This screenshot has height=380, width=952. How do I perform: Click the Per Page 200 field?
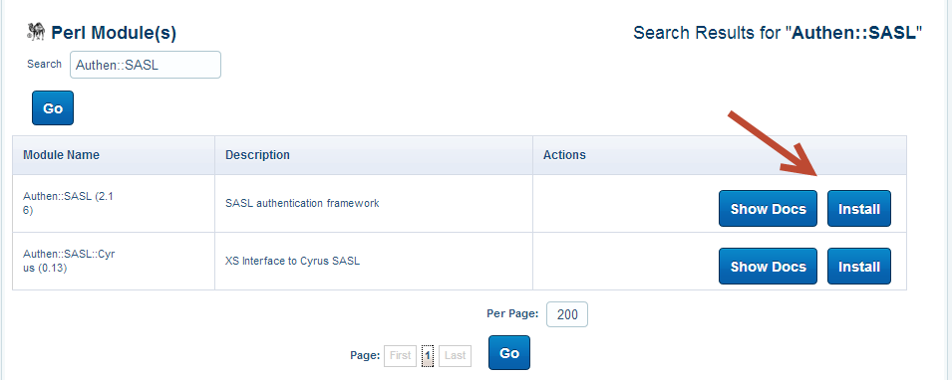tap(567, 314)
